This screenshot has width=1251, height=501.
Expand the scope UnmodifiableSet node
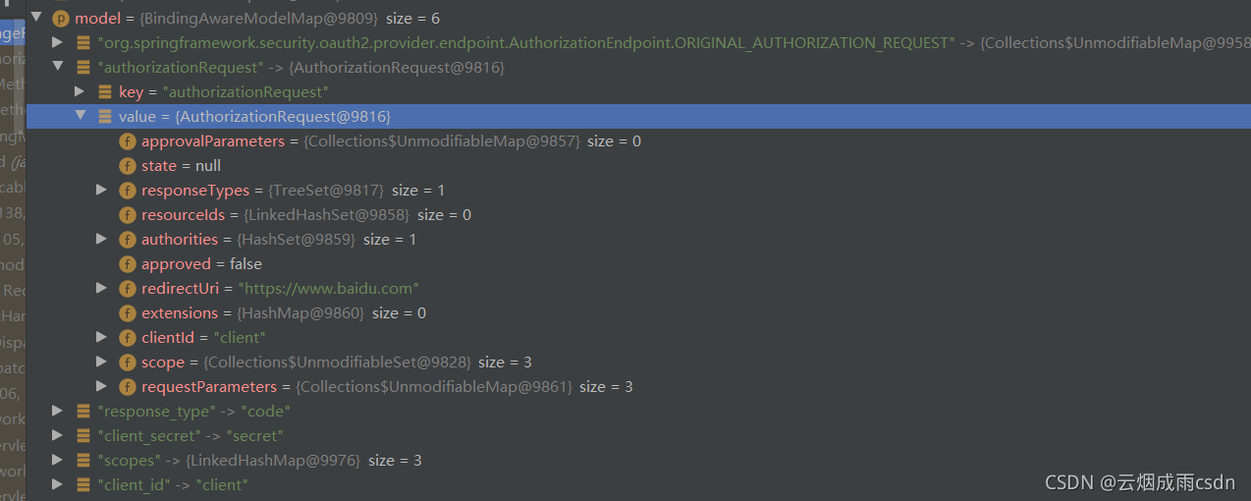click(101, 362)
